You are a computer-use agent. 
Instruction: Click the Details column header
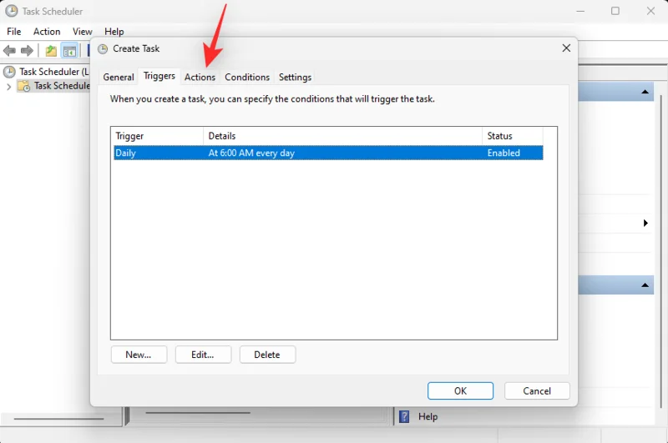(342, 136)
